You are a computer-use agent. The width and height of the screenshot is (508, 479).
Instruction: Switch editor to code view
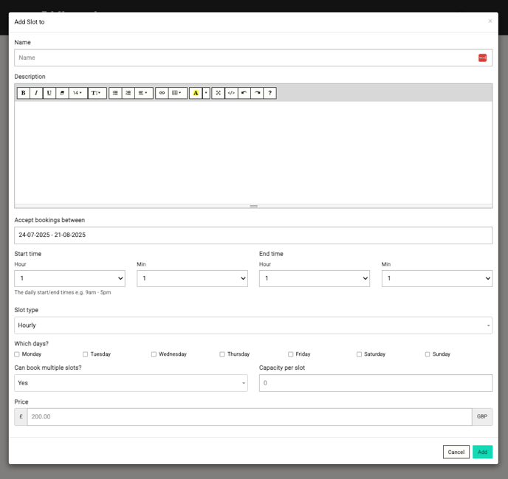coord(231,93)
